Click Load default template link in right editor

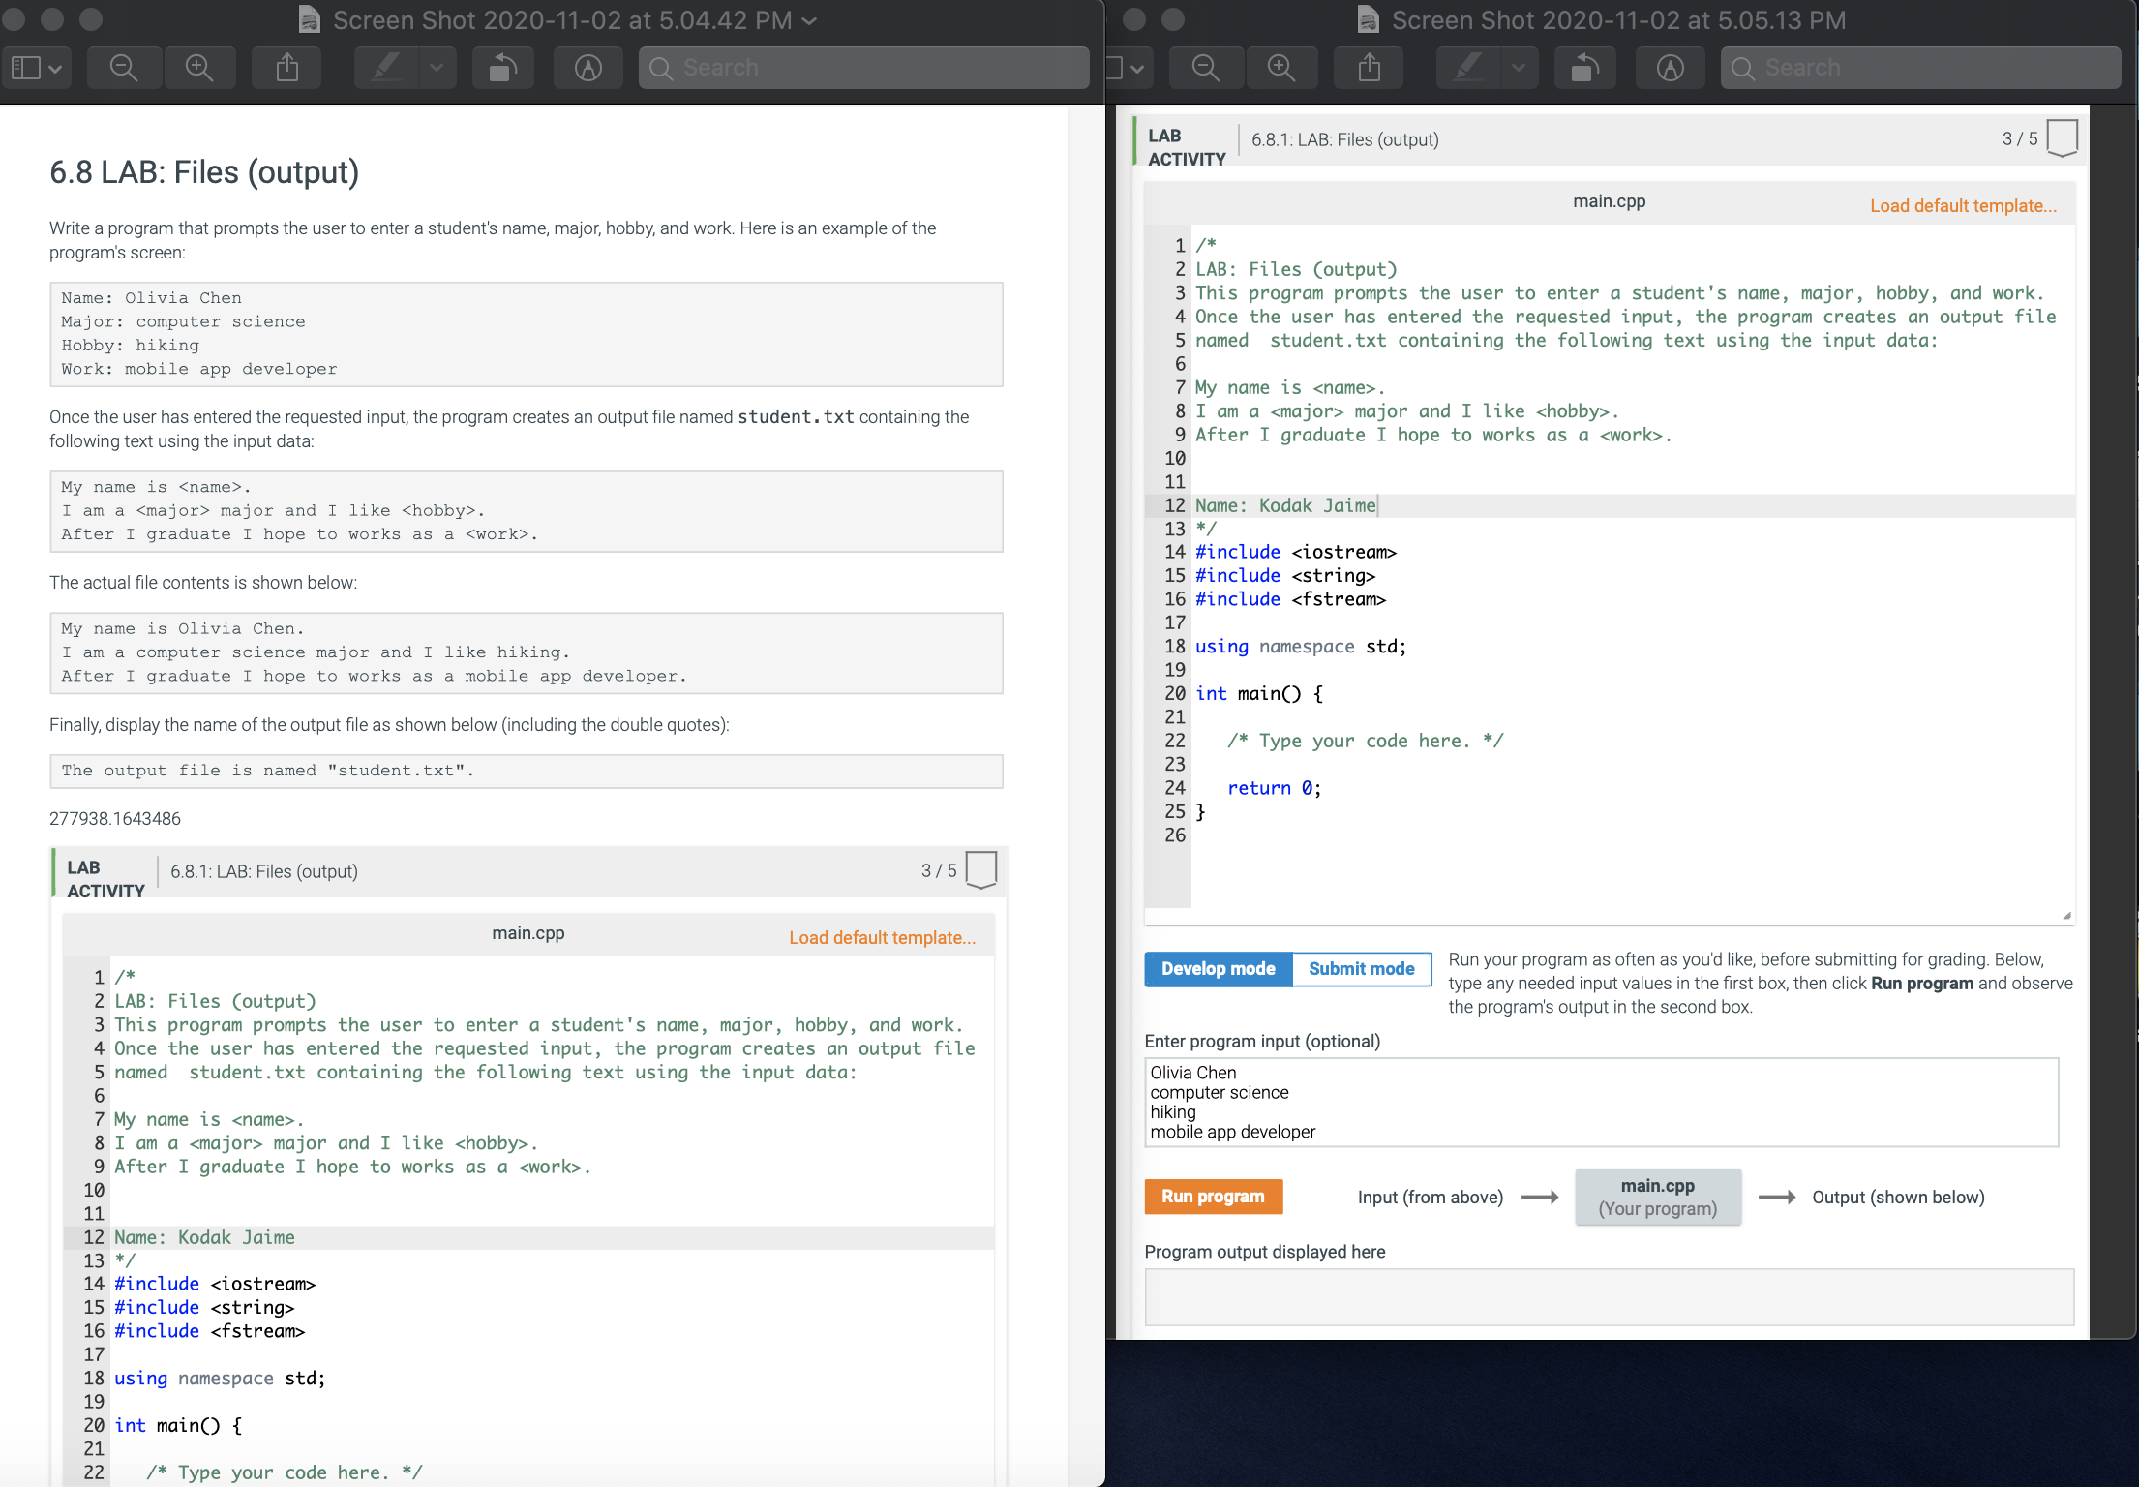tap(1963, 205)
